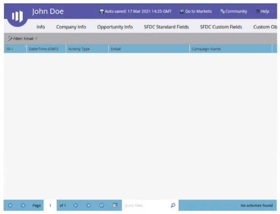This screenshot has width=280, height=214.
Task: Sort by the ID column header
Action: [x=9, y=49]
